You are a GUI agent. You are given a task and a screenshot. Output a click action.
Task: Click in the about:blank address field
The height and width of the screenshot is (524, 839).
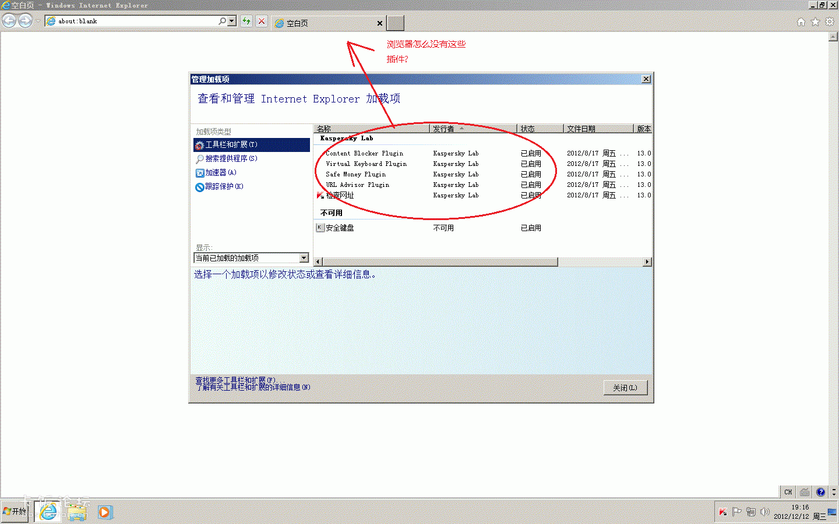tap(137, 21)
